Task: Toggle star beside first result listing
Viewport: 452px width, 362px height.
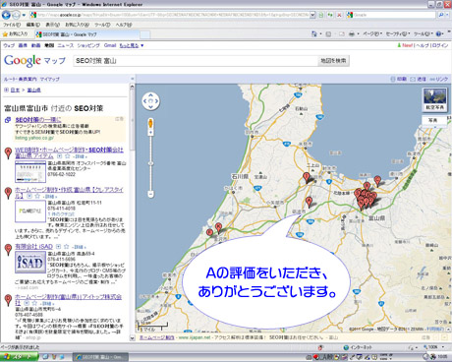Action: (67, 156)
